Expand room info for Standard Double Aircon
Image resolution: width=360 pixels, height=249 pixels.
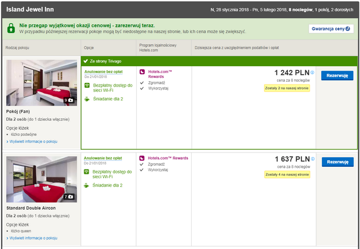(x=32, y=238)
